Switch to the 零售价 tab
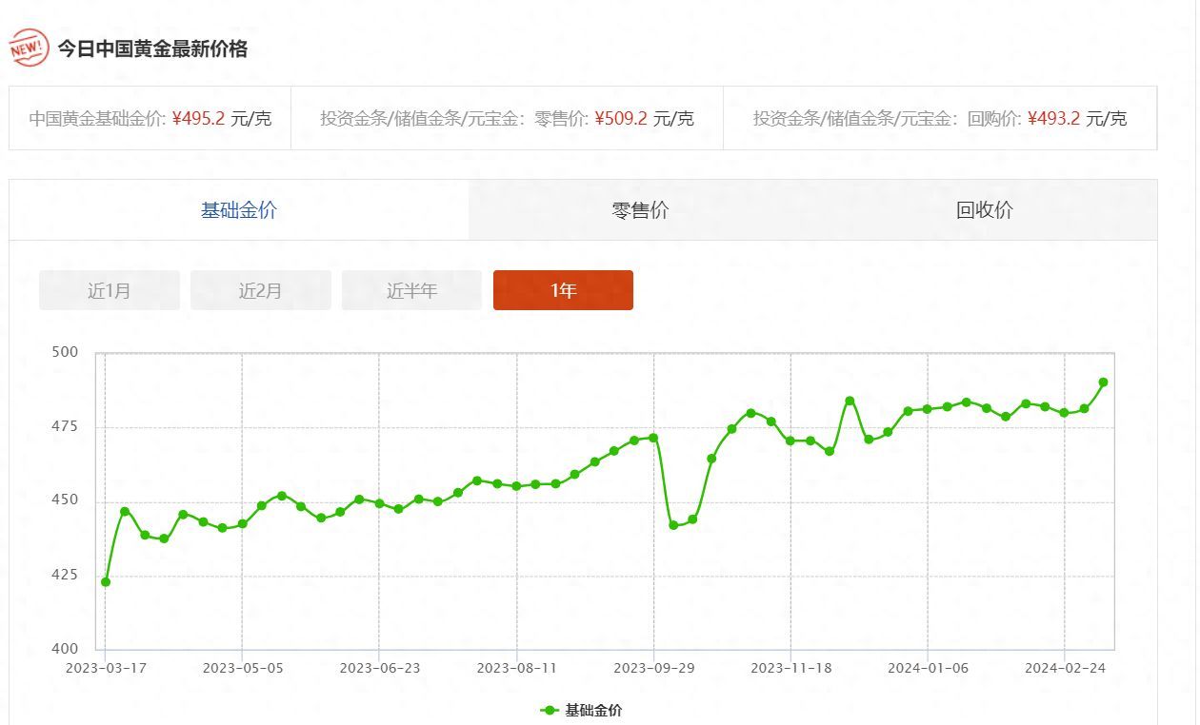The height and width of the screenshot is (725, 1200). 638,210
